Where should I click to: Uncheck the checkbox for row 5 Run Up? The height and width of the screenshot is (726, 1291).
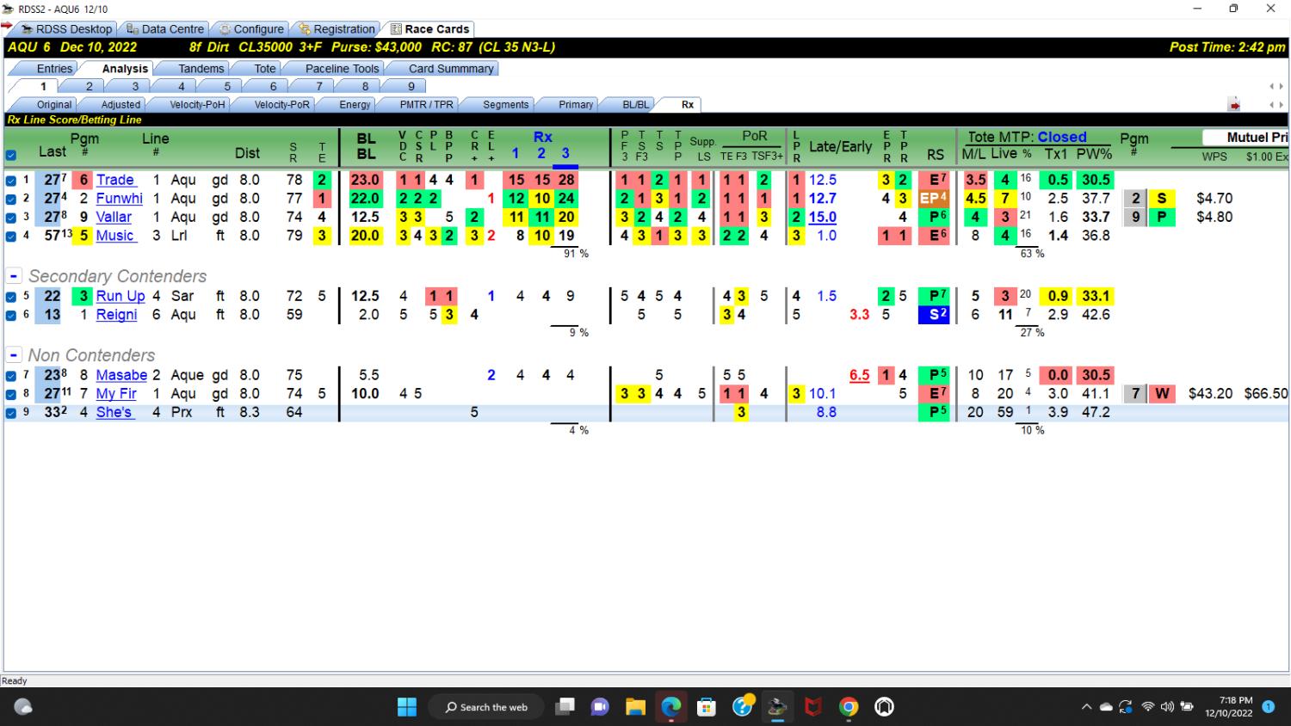11,297
